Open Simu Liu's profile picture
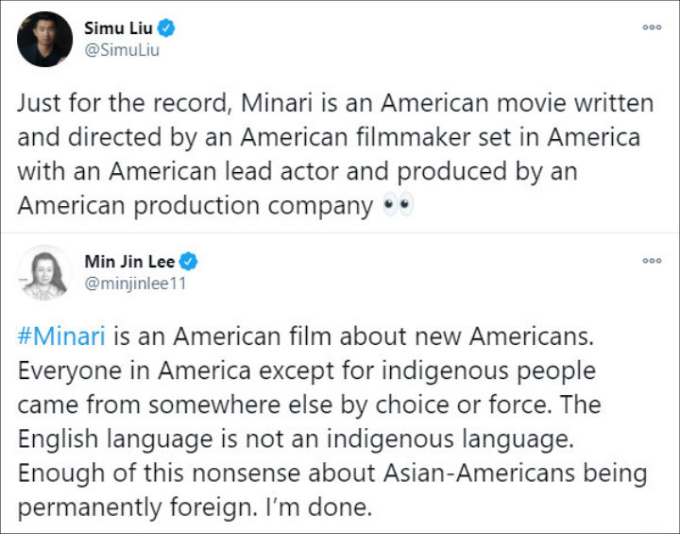This screenshot has height=534, width=680. [44, 39]
